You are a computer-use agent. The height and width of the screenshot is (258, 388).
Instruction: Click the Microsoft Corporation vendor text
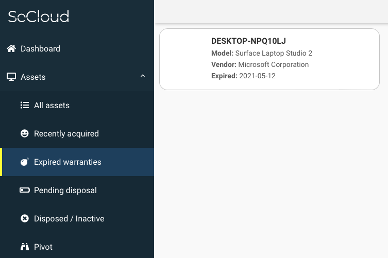coord(273,65)
